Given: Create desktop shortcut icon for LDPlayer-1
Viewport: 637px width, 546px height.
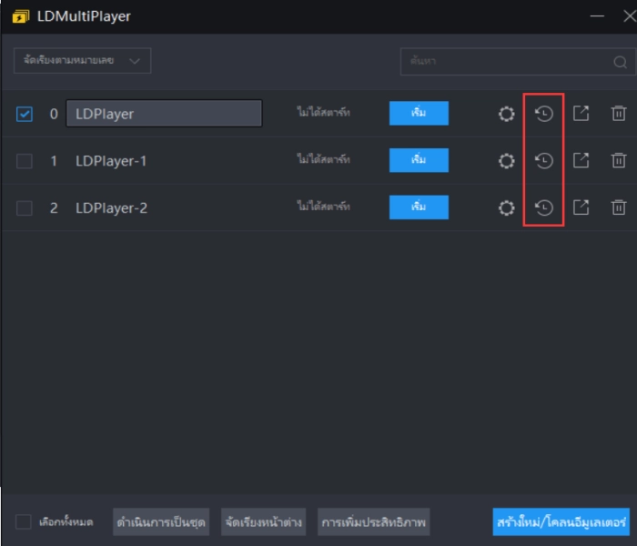Looking at the screenshot, I should (581, 160).
